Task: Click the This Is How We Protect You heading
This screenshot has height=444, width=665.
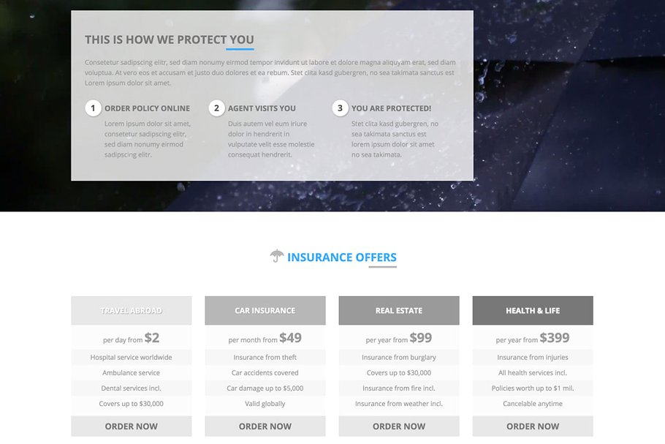Action: [x=169, y=39]
